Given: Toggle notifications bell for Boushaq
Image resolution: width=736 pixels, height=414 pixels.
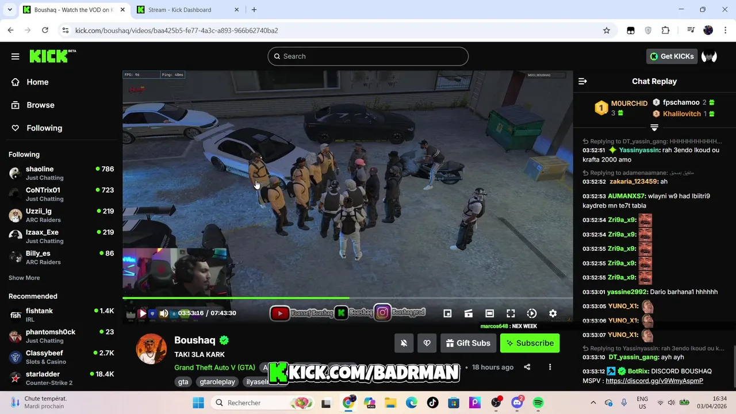Looking at the screenshot, I should (x=404, y=343).
